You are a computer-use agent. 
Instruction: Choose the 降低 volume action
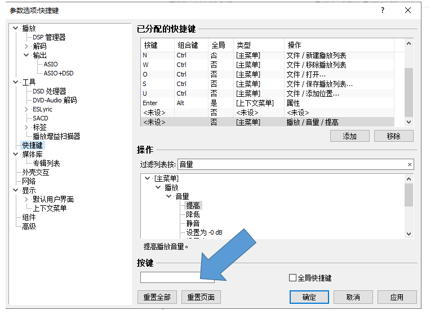click(x=193, y=214)
